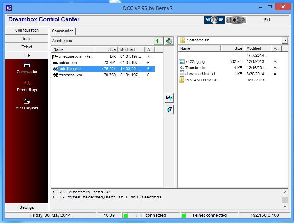Image resolution: width=294 pixels, height=223 pixels.
Task: Select the satellites.xml row
Action: click(103, 69)
